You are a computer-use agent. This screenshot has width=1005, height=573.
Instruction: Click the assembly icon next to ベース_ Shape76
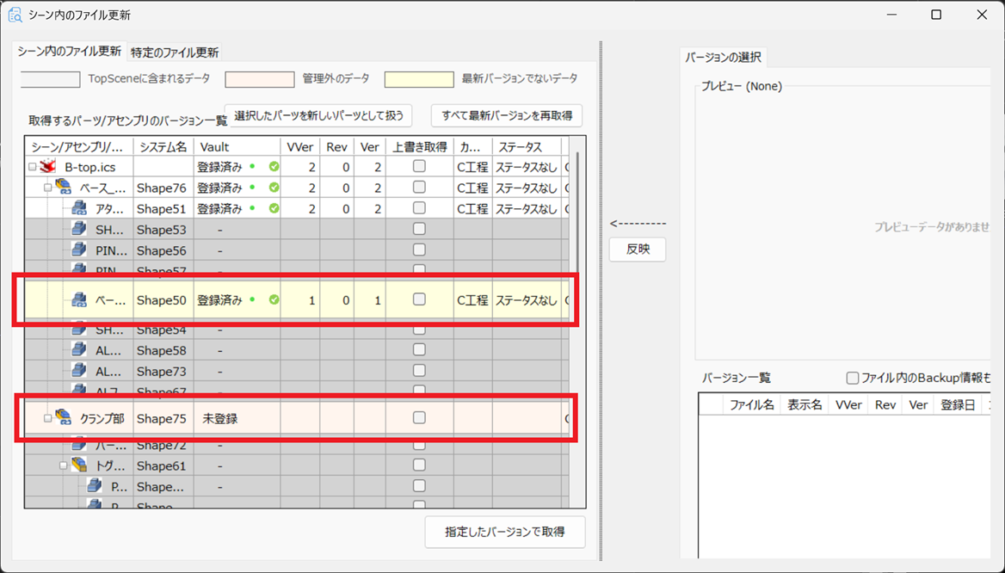62,187
